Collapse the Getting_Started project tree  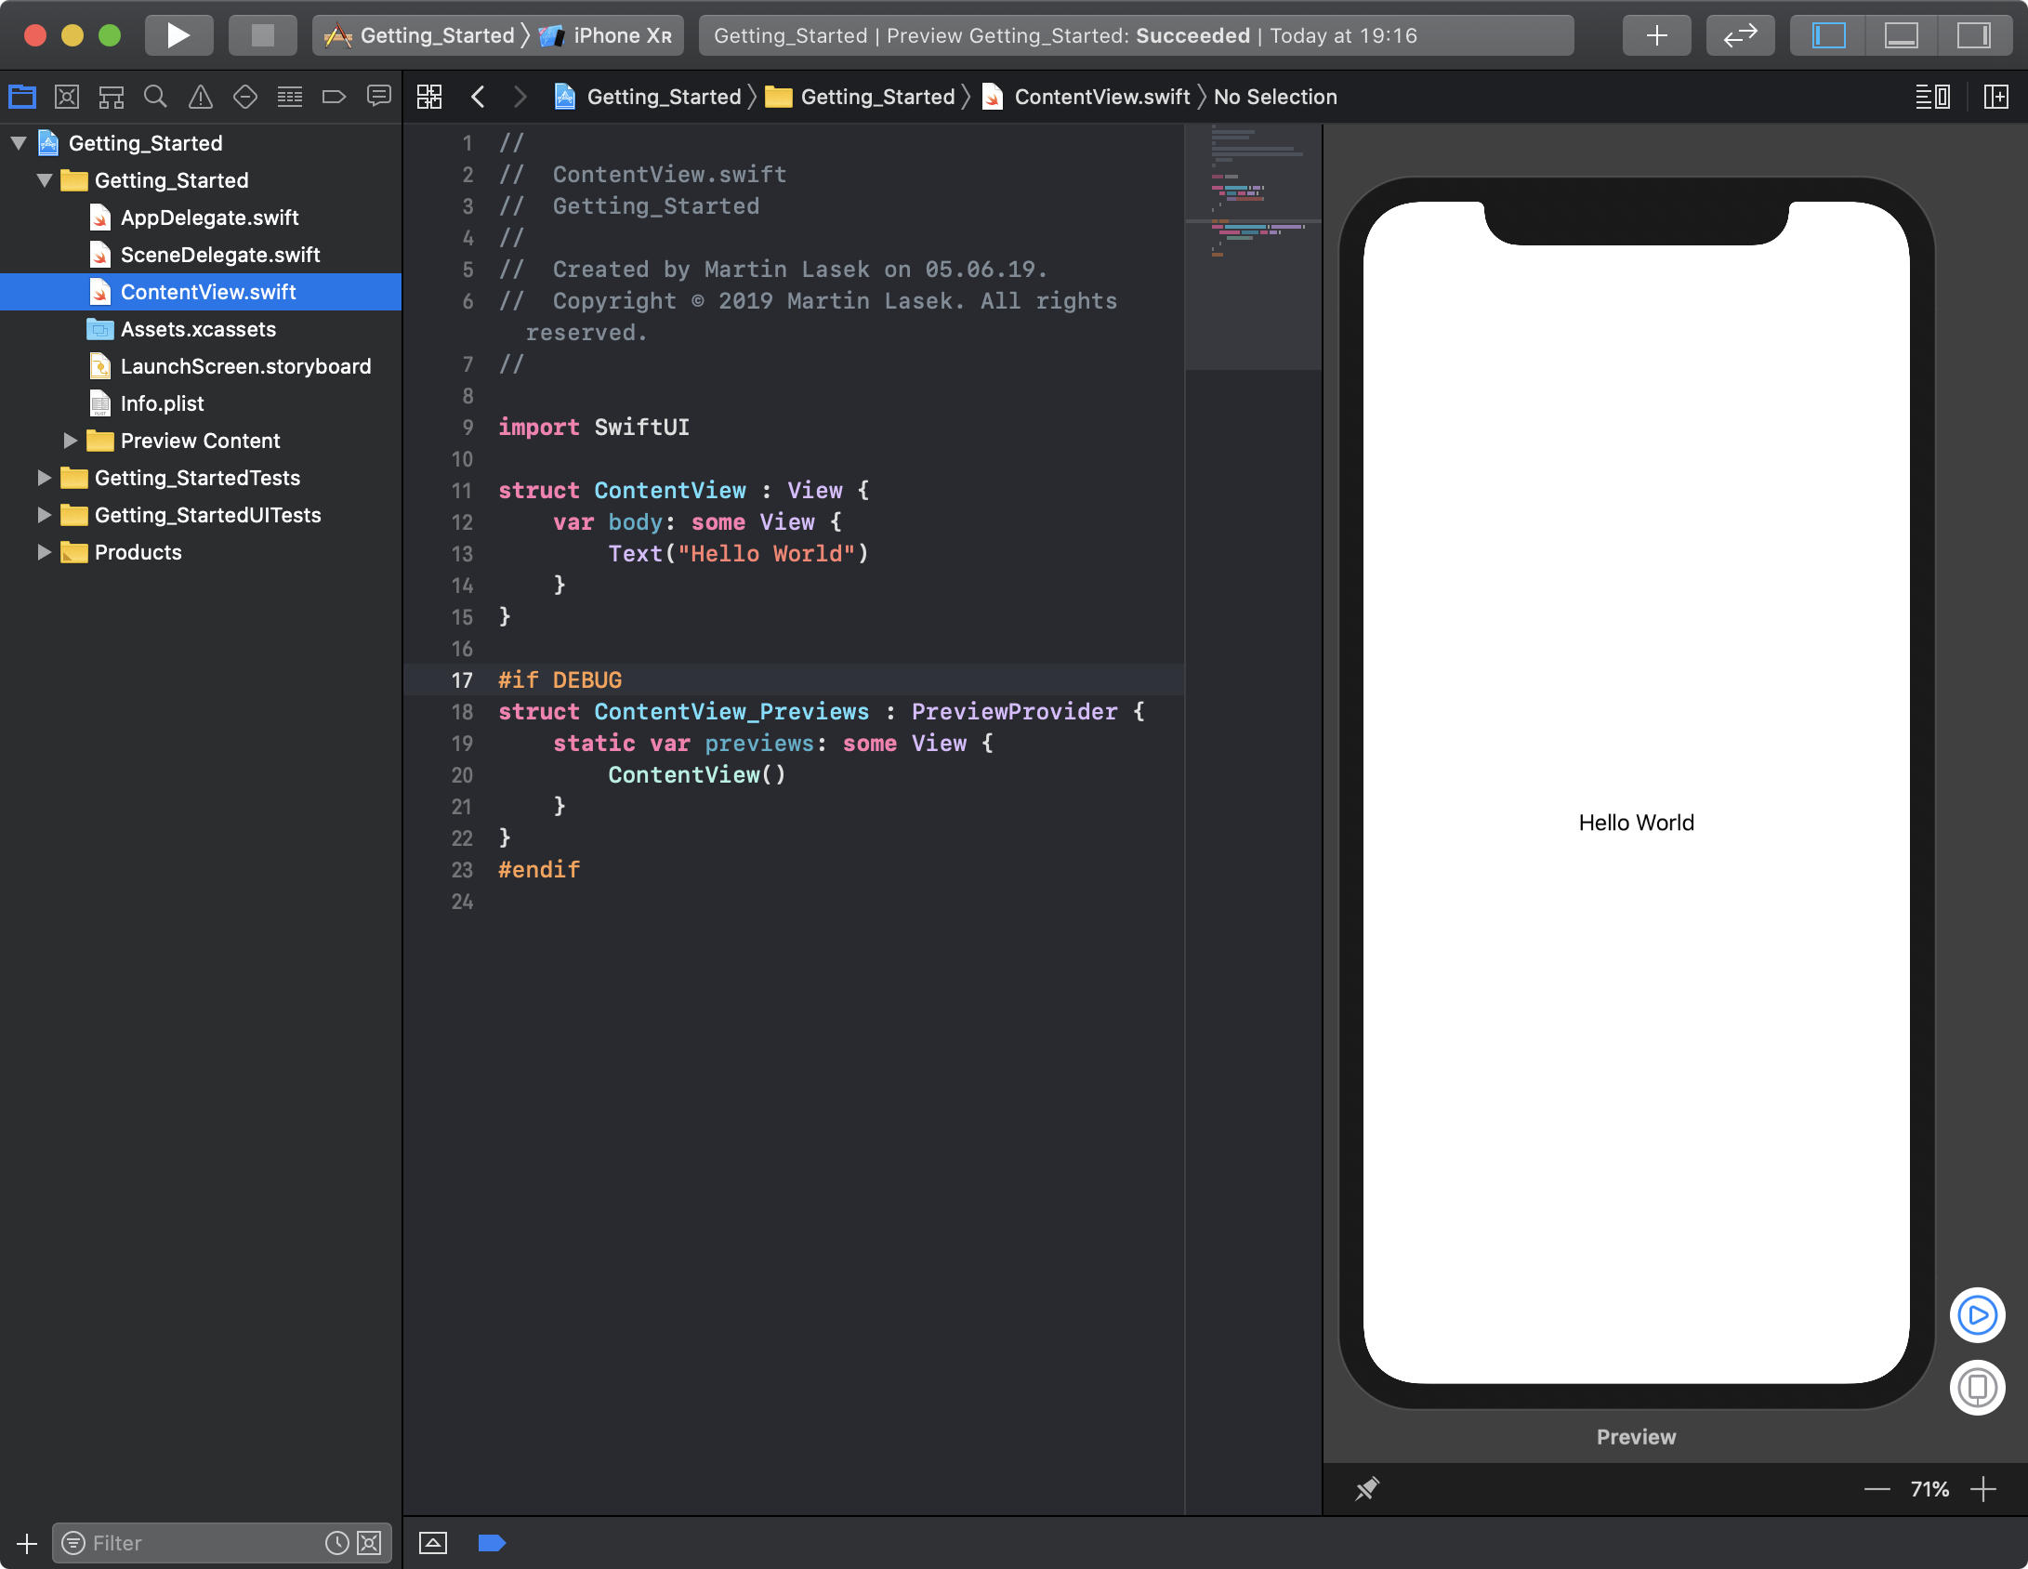[17, 142]
